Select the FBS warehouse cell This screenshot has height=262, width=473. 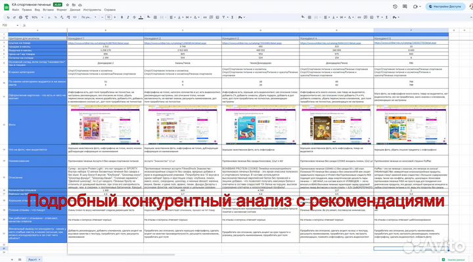pos(411,63)
